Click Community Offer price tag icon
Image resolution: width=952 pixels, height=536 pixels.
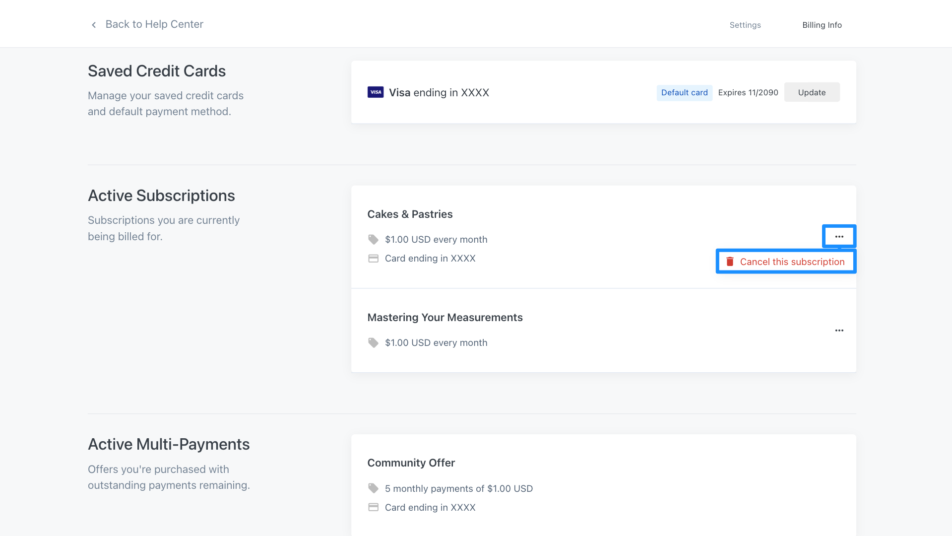click(373, 488)
